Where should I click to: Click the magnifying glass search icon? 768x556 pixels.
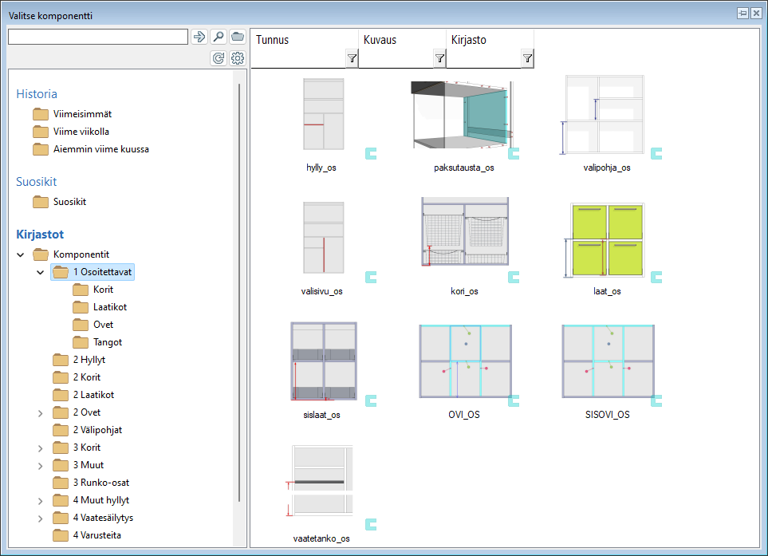(218, 37)
